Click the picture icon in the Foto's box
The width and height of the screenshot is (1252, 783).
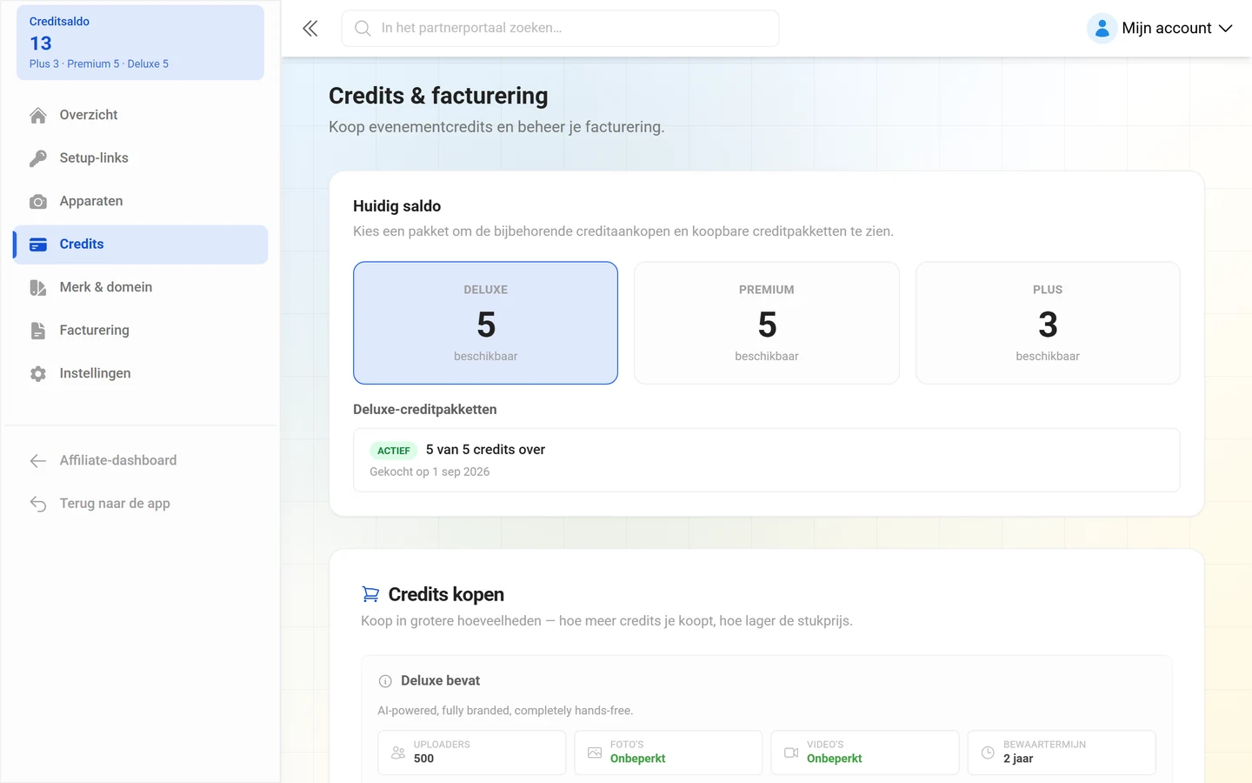(595, 753)
